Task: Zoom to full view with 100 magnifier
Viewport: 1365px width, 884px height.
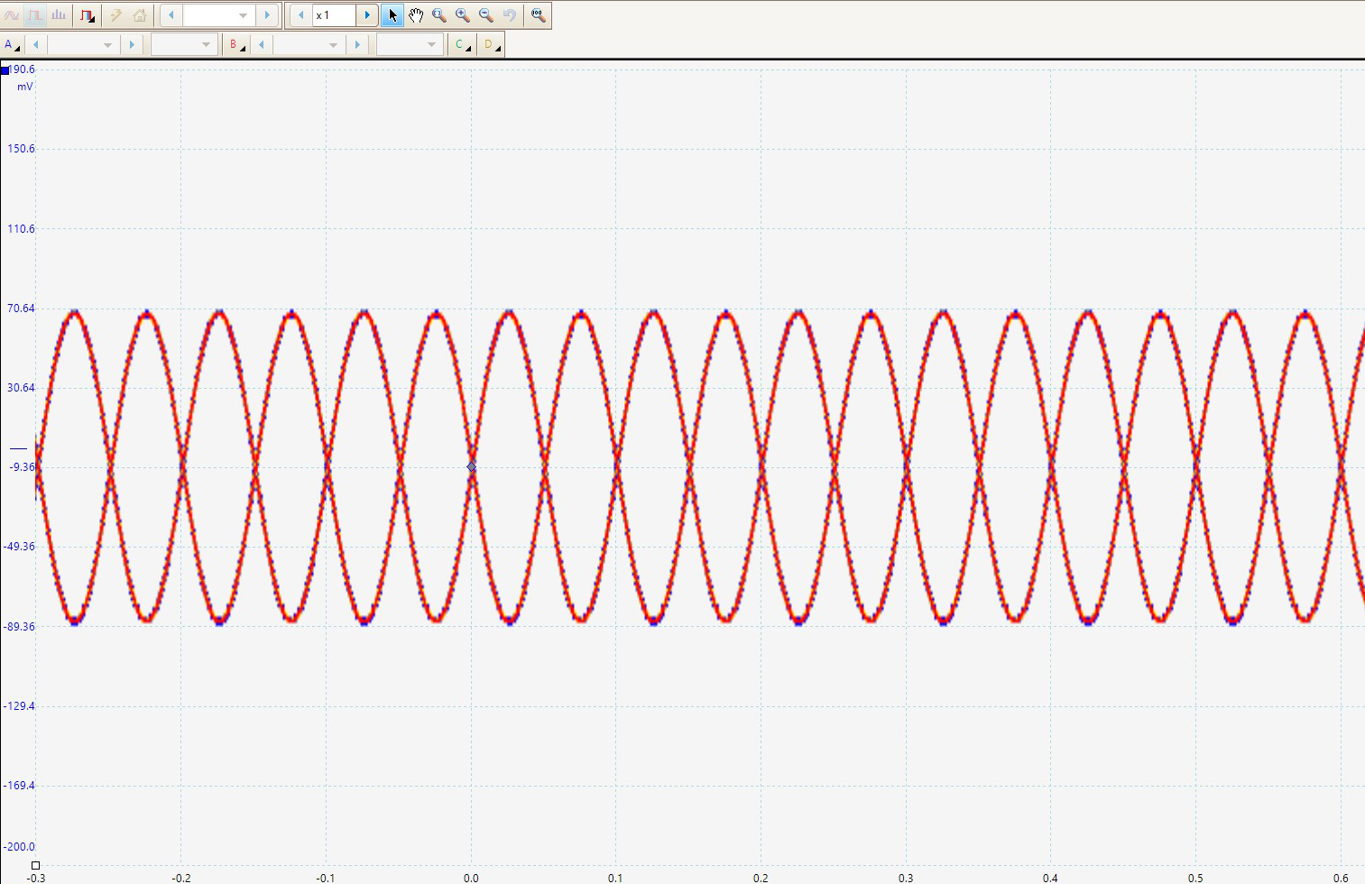Action: (539, 15)
